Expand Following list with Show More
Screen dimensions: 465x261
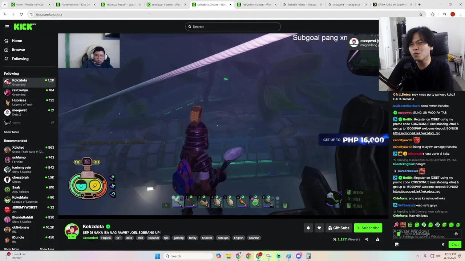(x=11, y=132)
